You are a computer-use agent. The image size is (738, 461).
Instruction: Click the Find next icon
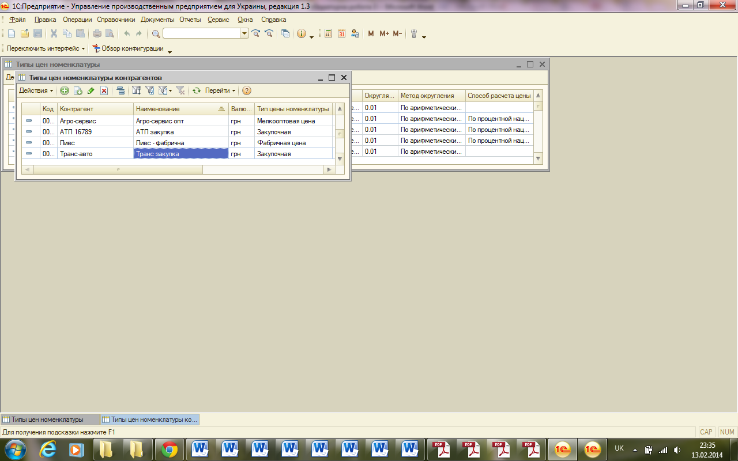tap(255, 34)
